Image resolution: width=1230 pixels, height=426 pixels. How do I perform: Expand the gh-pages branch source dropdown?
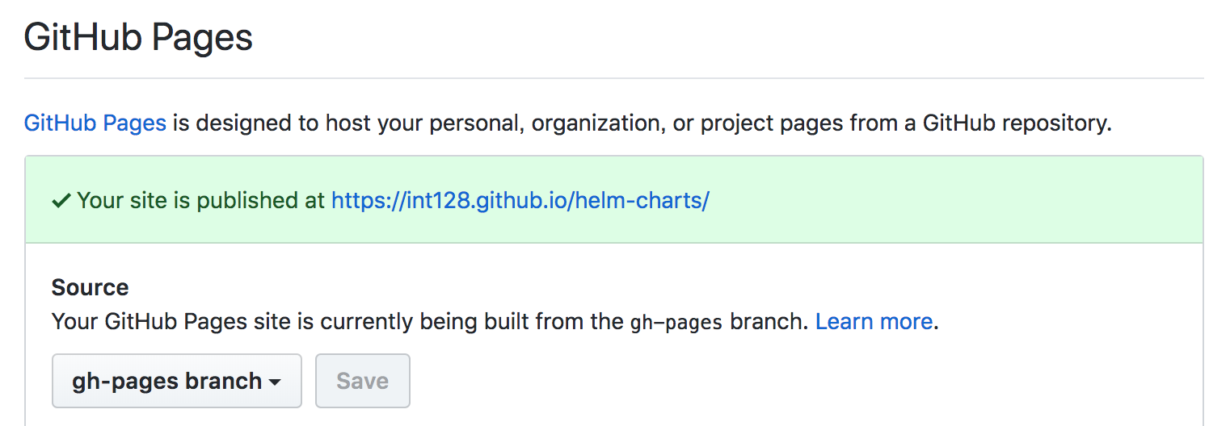(176, 381)
